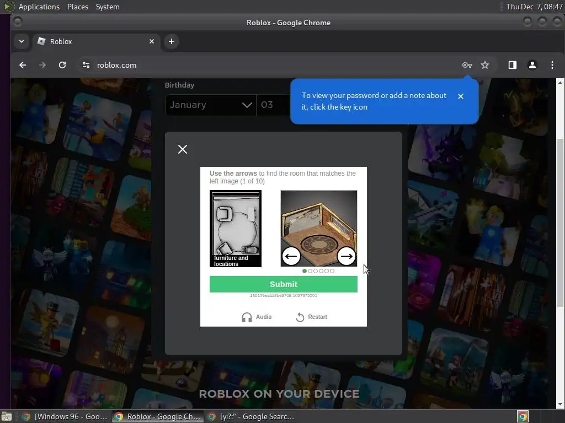Screen dimensions: 565x423
Task: Switch to Audio challenge
Action: 257,317
